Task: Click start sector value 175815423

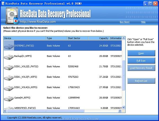Action: pos(74,87)
